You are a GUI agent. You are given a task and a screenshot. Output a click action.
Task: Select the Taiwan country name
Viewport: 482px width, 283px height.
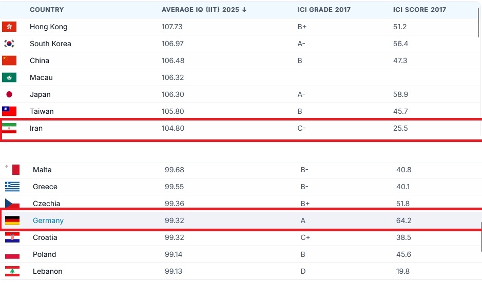42,111
